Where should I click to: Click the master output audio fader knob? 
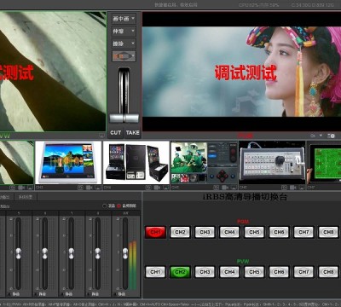tap(125, 253)
